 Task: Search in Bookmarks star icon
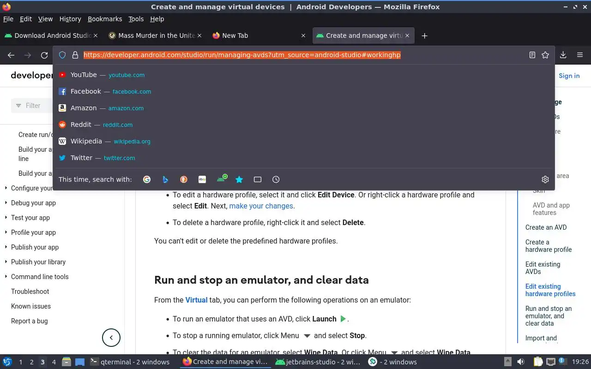point(239,179)
